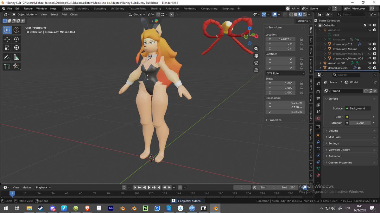Click the Options button in viewport

coord(304,21)
